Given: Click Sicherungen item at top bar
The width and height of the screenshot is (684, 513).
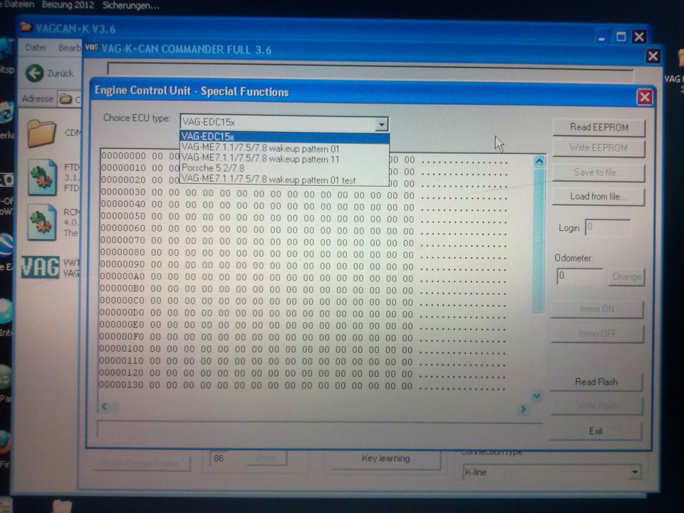Looking at the screenshot, I should [x=131, y=6].
